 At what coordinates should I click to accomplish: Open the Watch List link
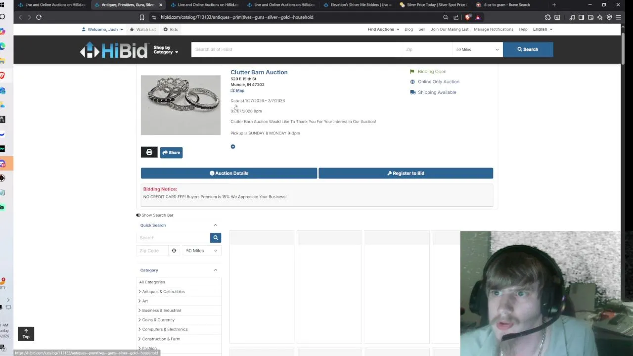142,30
